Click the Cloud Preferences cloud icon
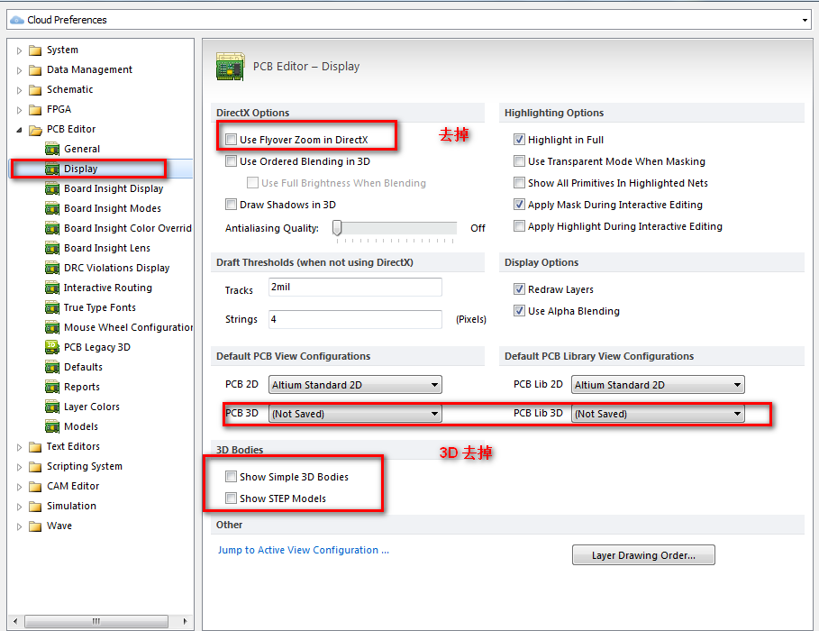Screen dimensions: 819x631 16,19
